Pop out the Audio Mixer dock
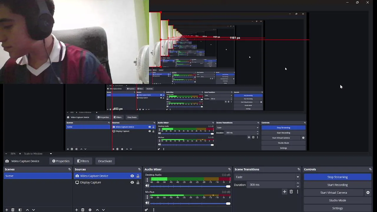This screenshot has height=212, width=377. [x=229, y=169]
